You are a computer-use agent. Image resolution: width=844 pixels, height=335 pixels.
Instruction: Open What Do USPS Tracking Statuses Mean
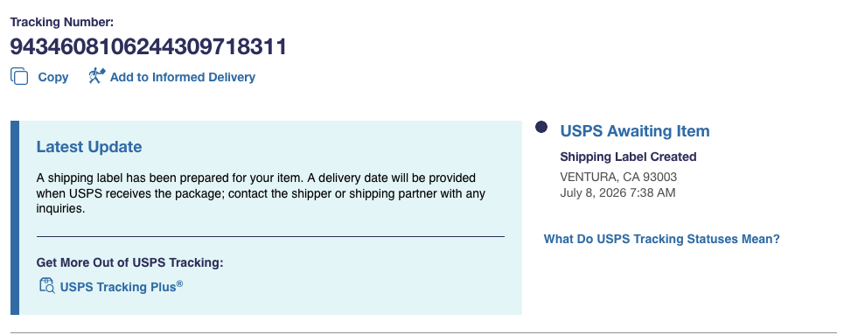click(661, 239)
